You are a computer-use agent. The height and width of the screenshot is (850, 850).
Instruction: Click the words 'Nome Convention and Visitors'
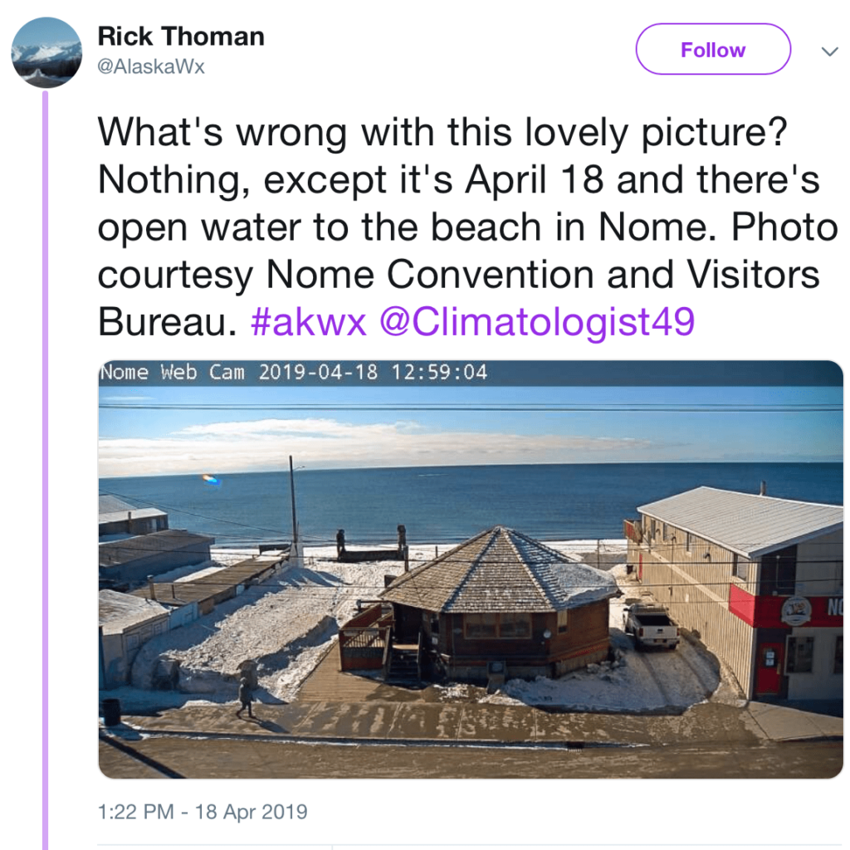click(543, 275)
